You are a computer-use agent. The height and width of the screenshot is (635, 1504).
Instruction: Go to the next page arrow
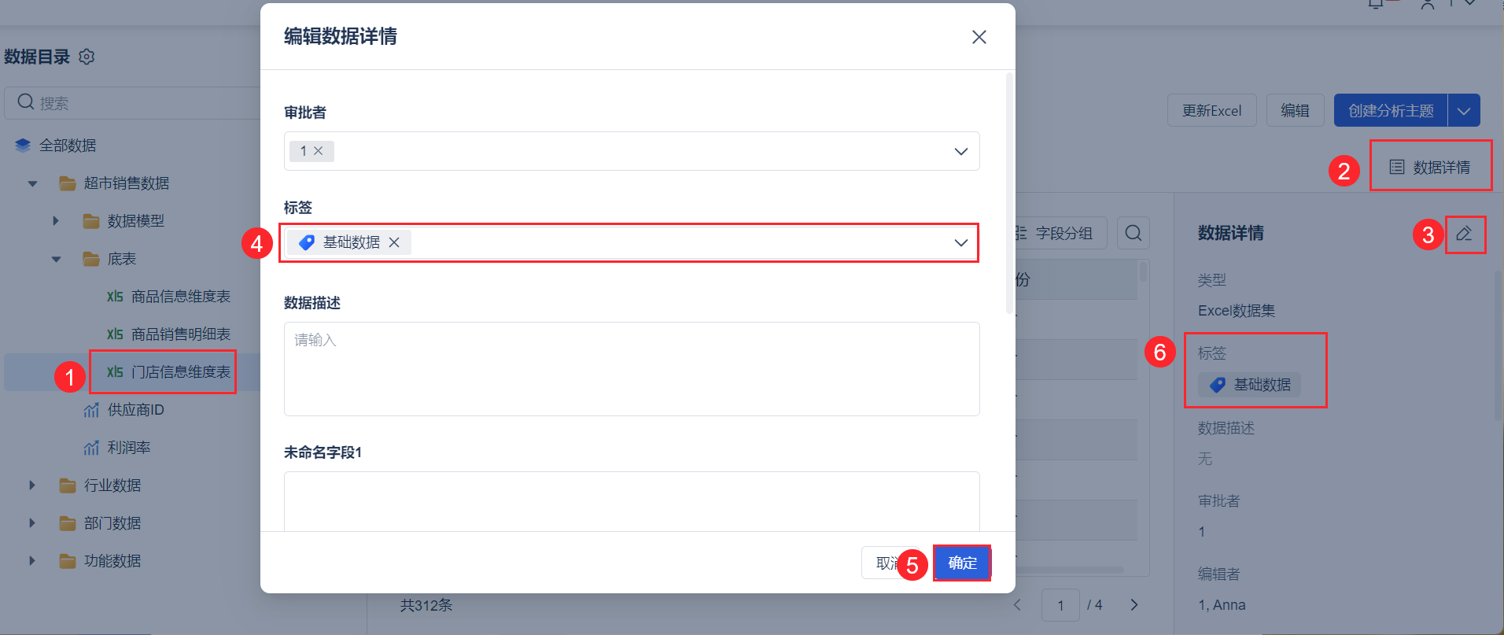[1134, 605]
